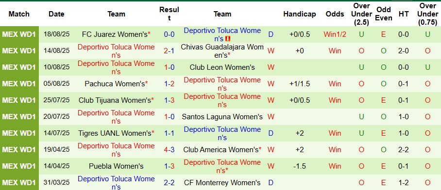Open CF Monterrey Women's team link
The width and height of the screenshot is (441, 190).
coord(222,183)
